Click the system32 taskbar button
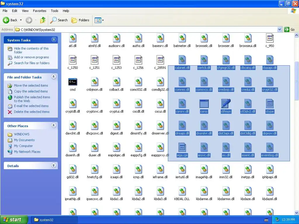 tap(54, 220)
